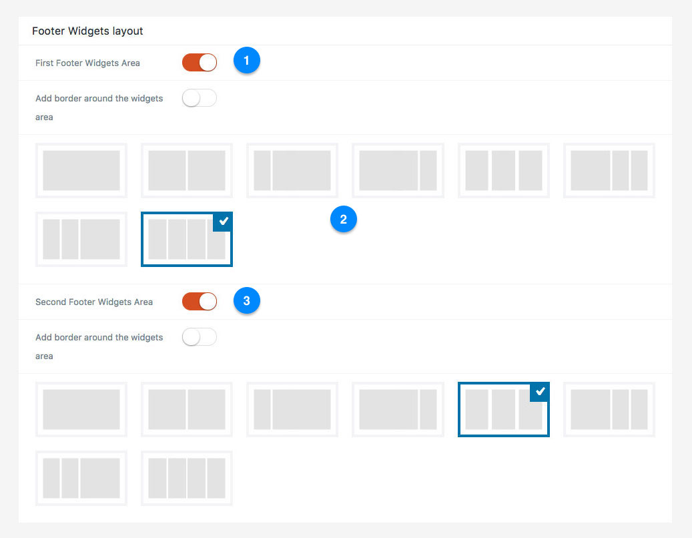Choose two equal columns layout in first footer
The width and height of the screenshot is (692, 538).
[x=187, y=170]
